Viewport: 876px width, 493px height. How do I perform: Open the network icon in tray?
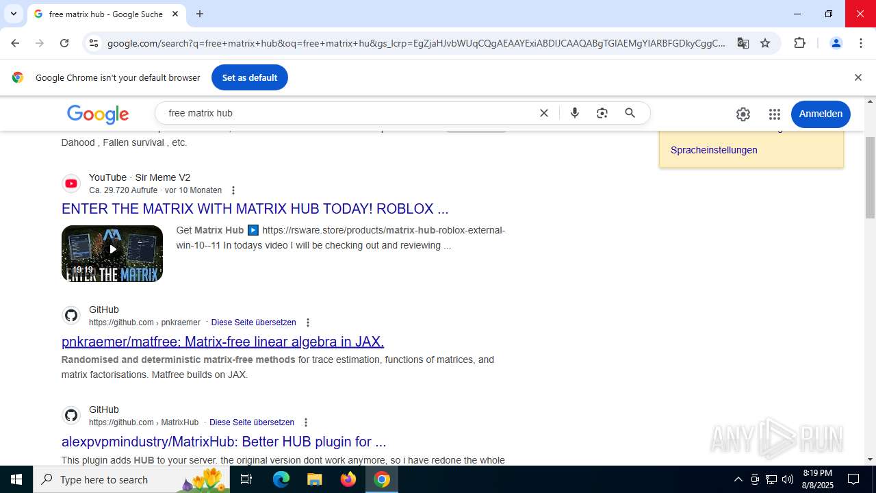point(771,479)
